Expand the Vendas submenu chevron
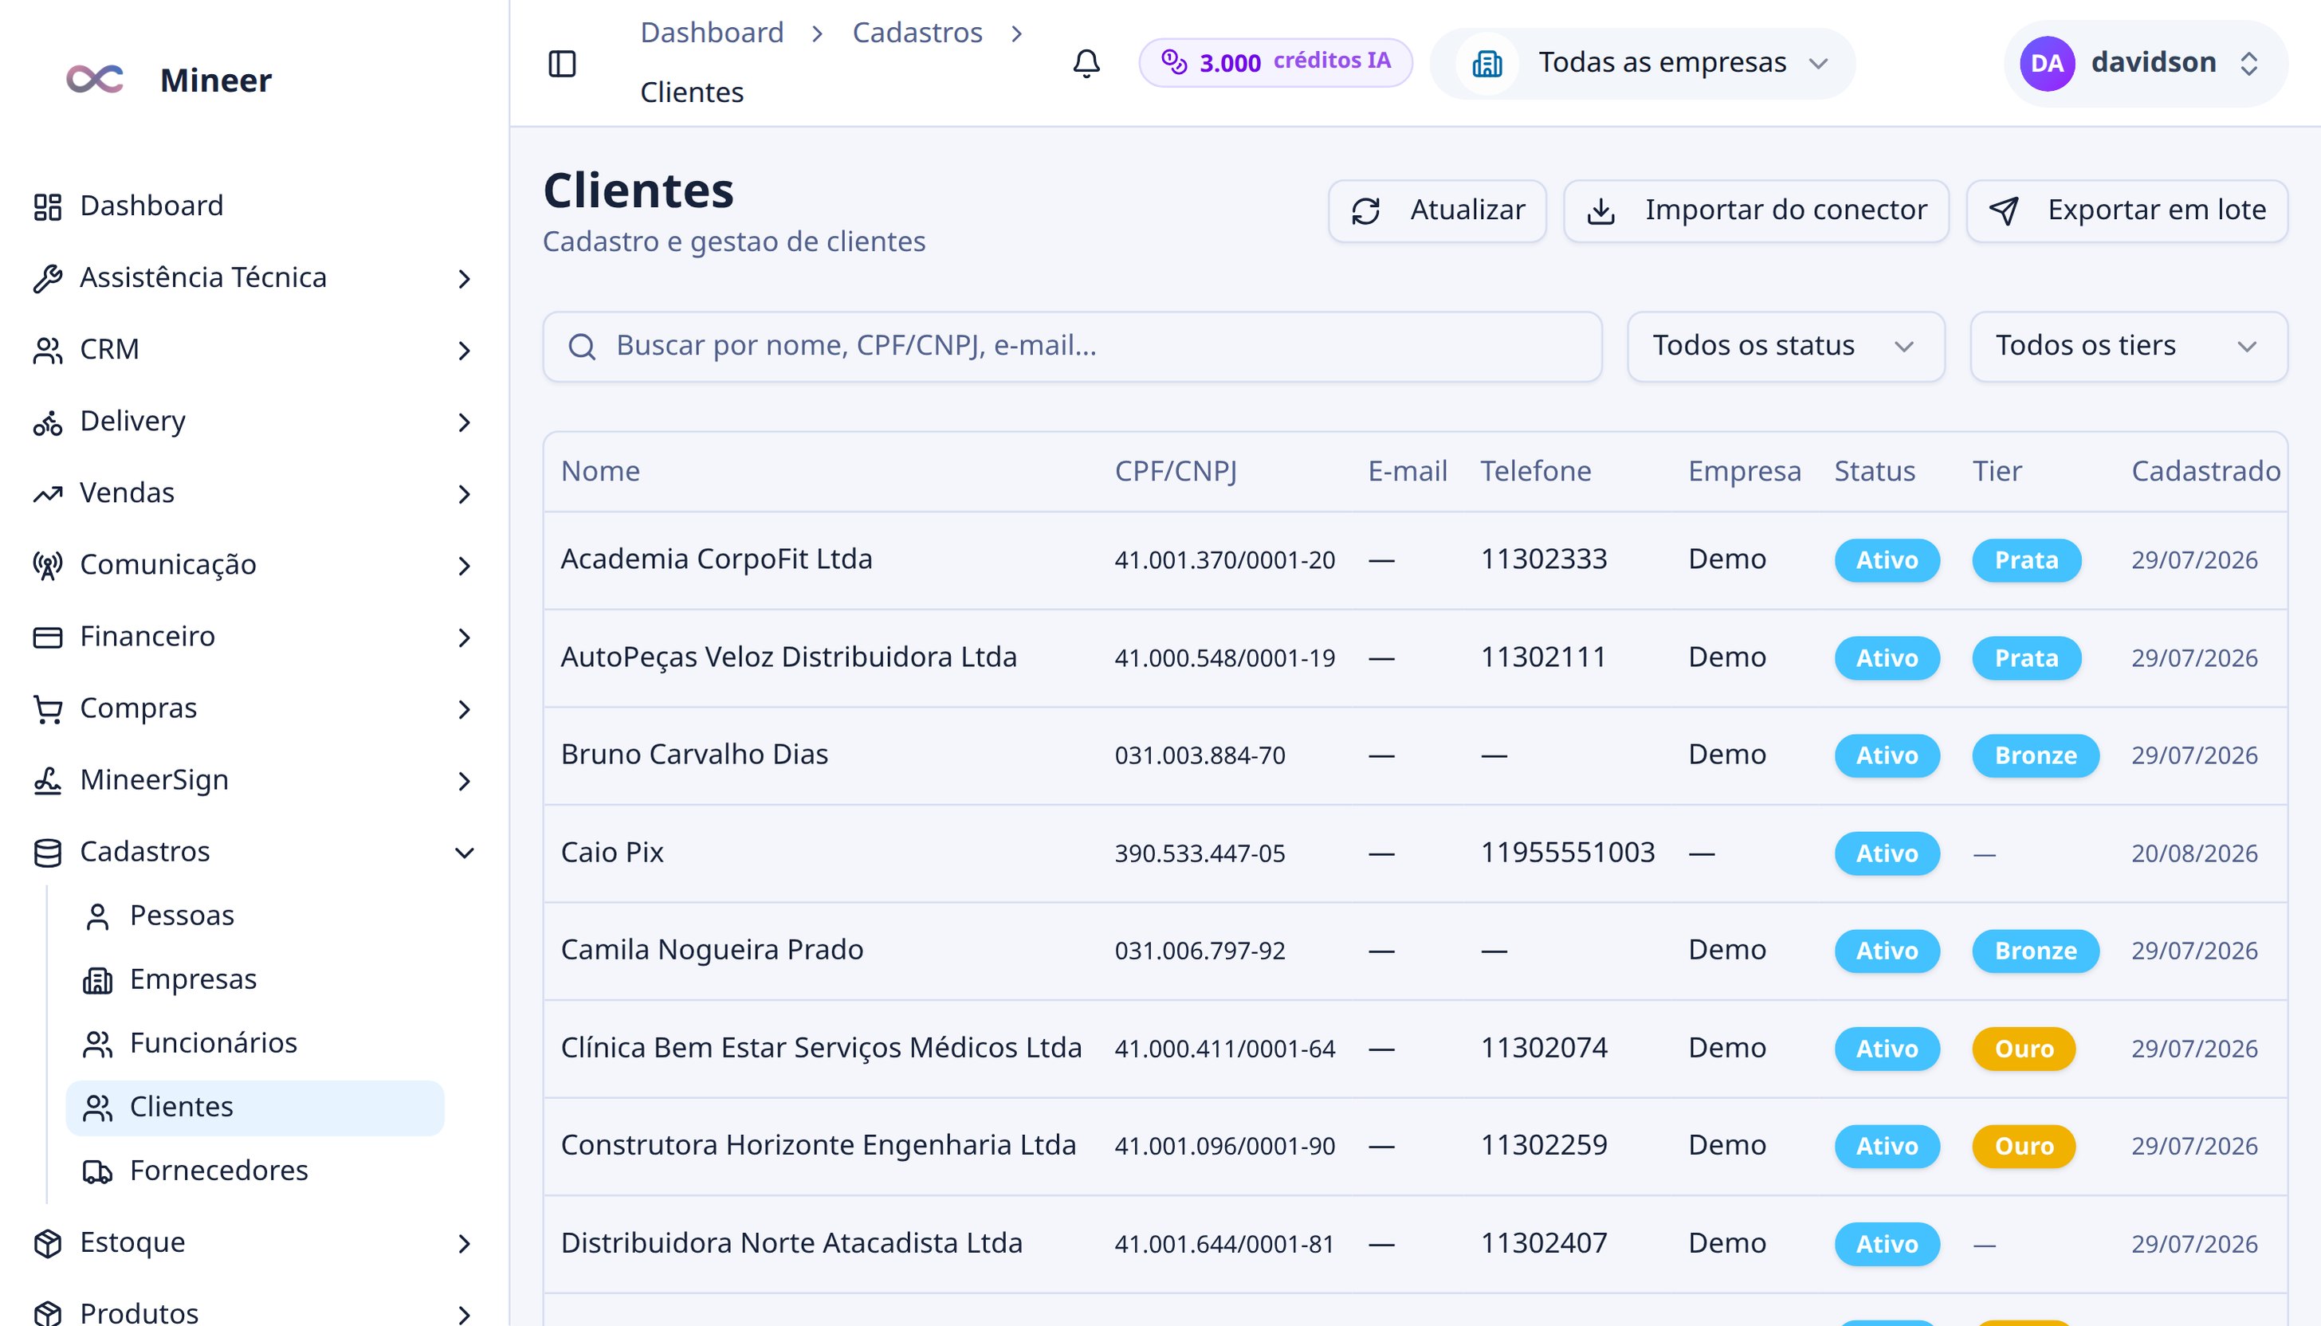The image size is (2321, 1326). click(x=465, y=495)
